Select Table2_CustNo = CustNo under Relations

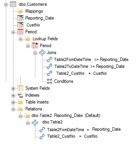72,136
